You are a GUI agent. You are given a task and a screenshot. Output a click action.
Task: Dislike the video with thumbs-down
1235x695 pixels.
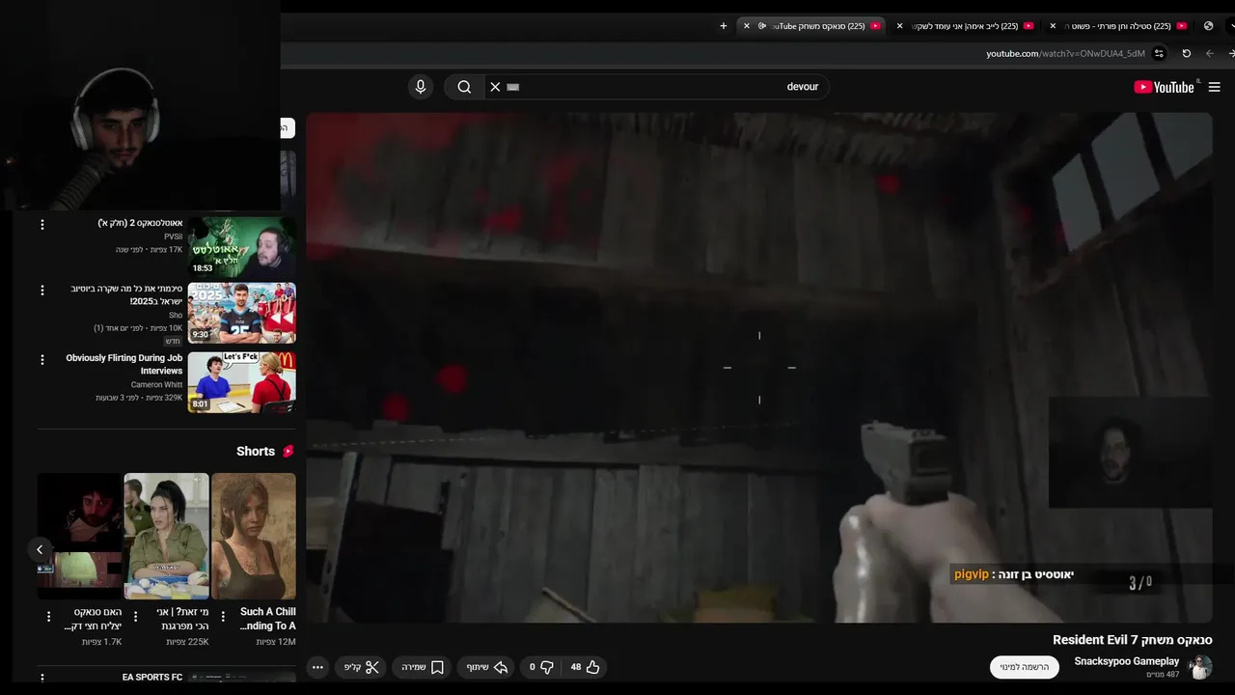pyautogui.click(x=540, y=667)
